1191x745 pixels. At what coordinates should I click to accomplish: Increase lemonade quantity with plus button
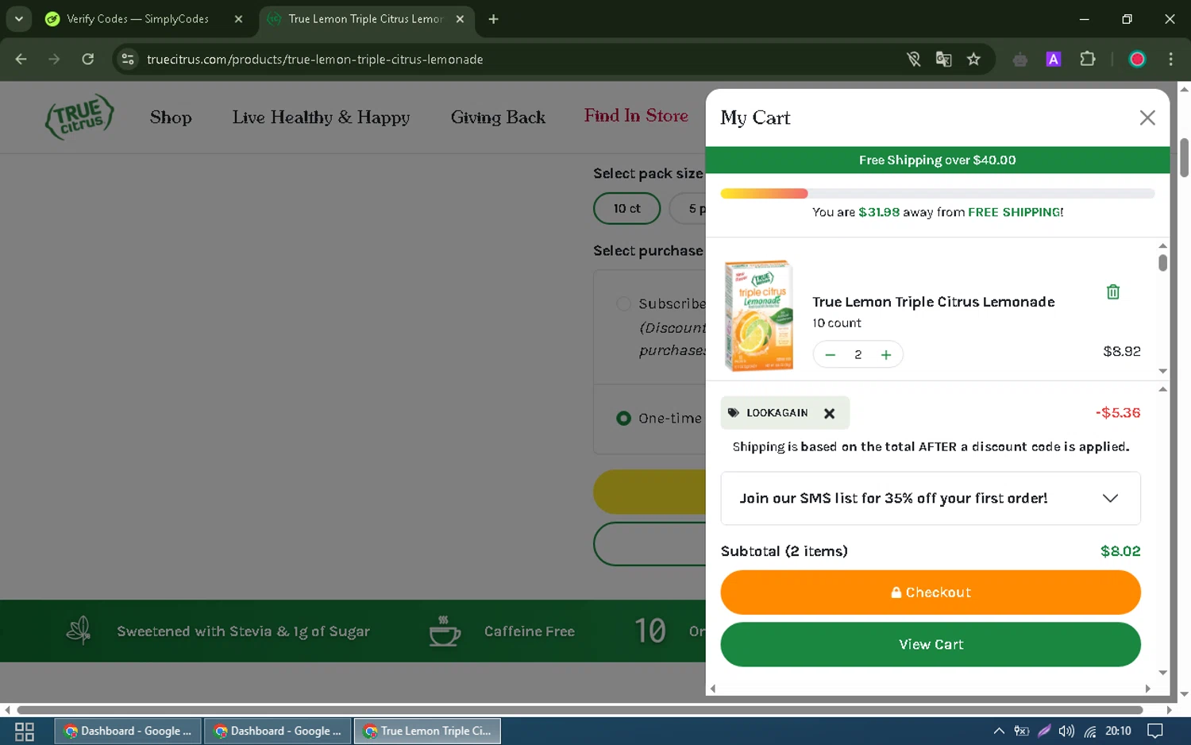pos(886,355)
